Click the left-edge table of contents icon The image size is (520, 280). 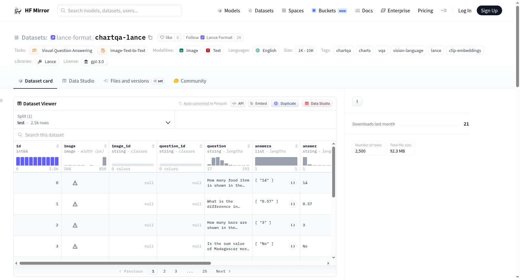(1, 101)
